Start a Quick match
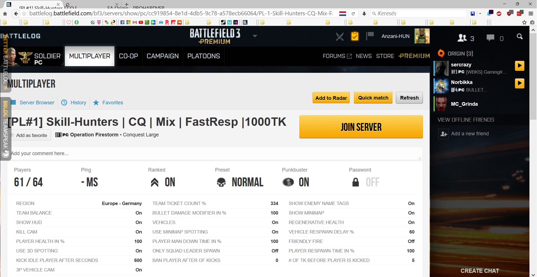 [373, 98]
